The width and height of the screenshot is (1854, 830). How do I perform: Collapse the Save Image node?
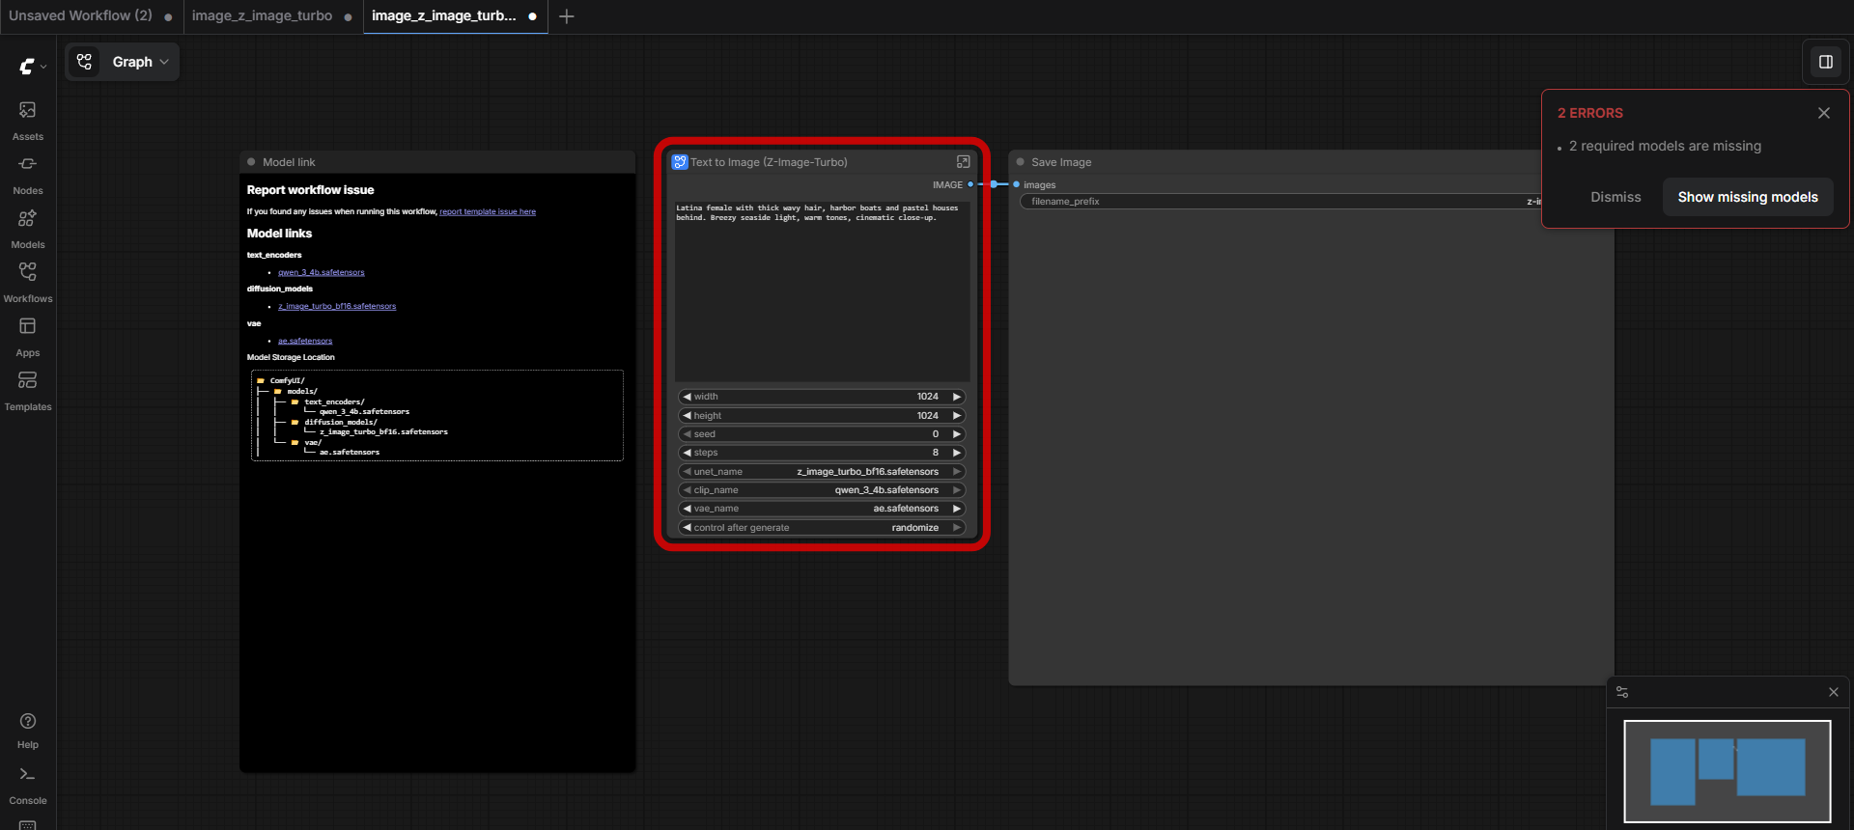[1020, 162]
